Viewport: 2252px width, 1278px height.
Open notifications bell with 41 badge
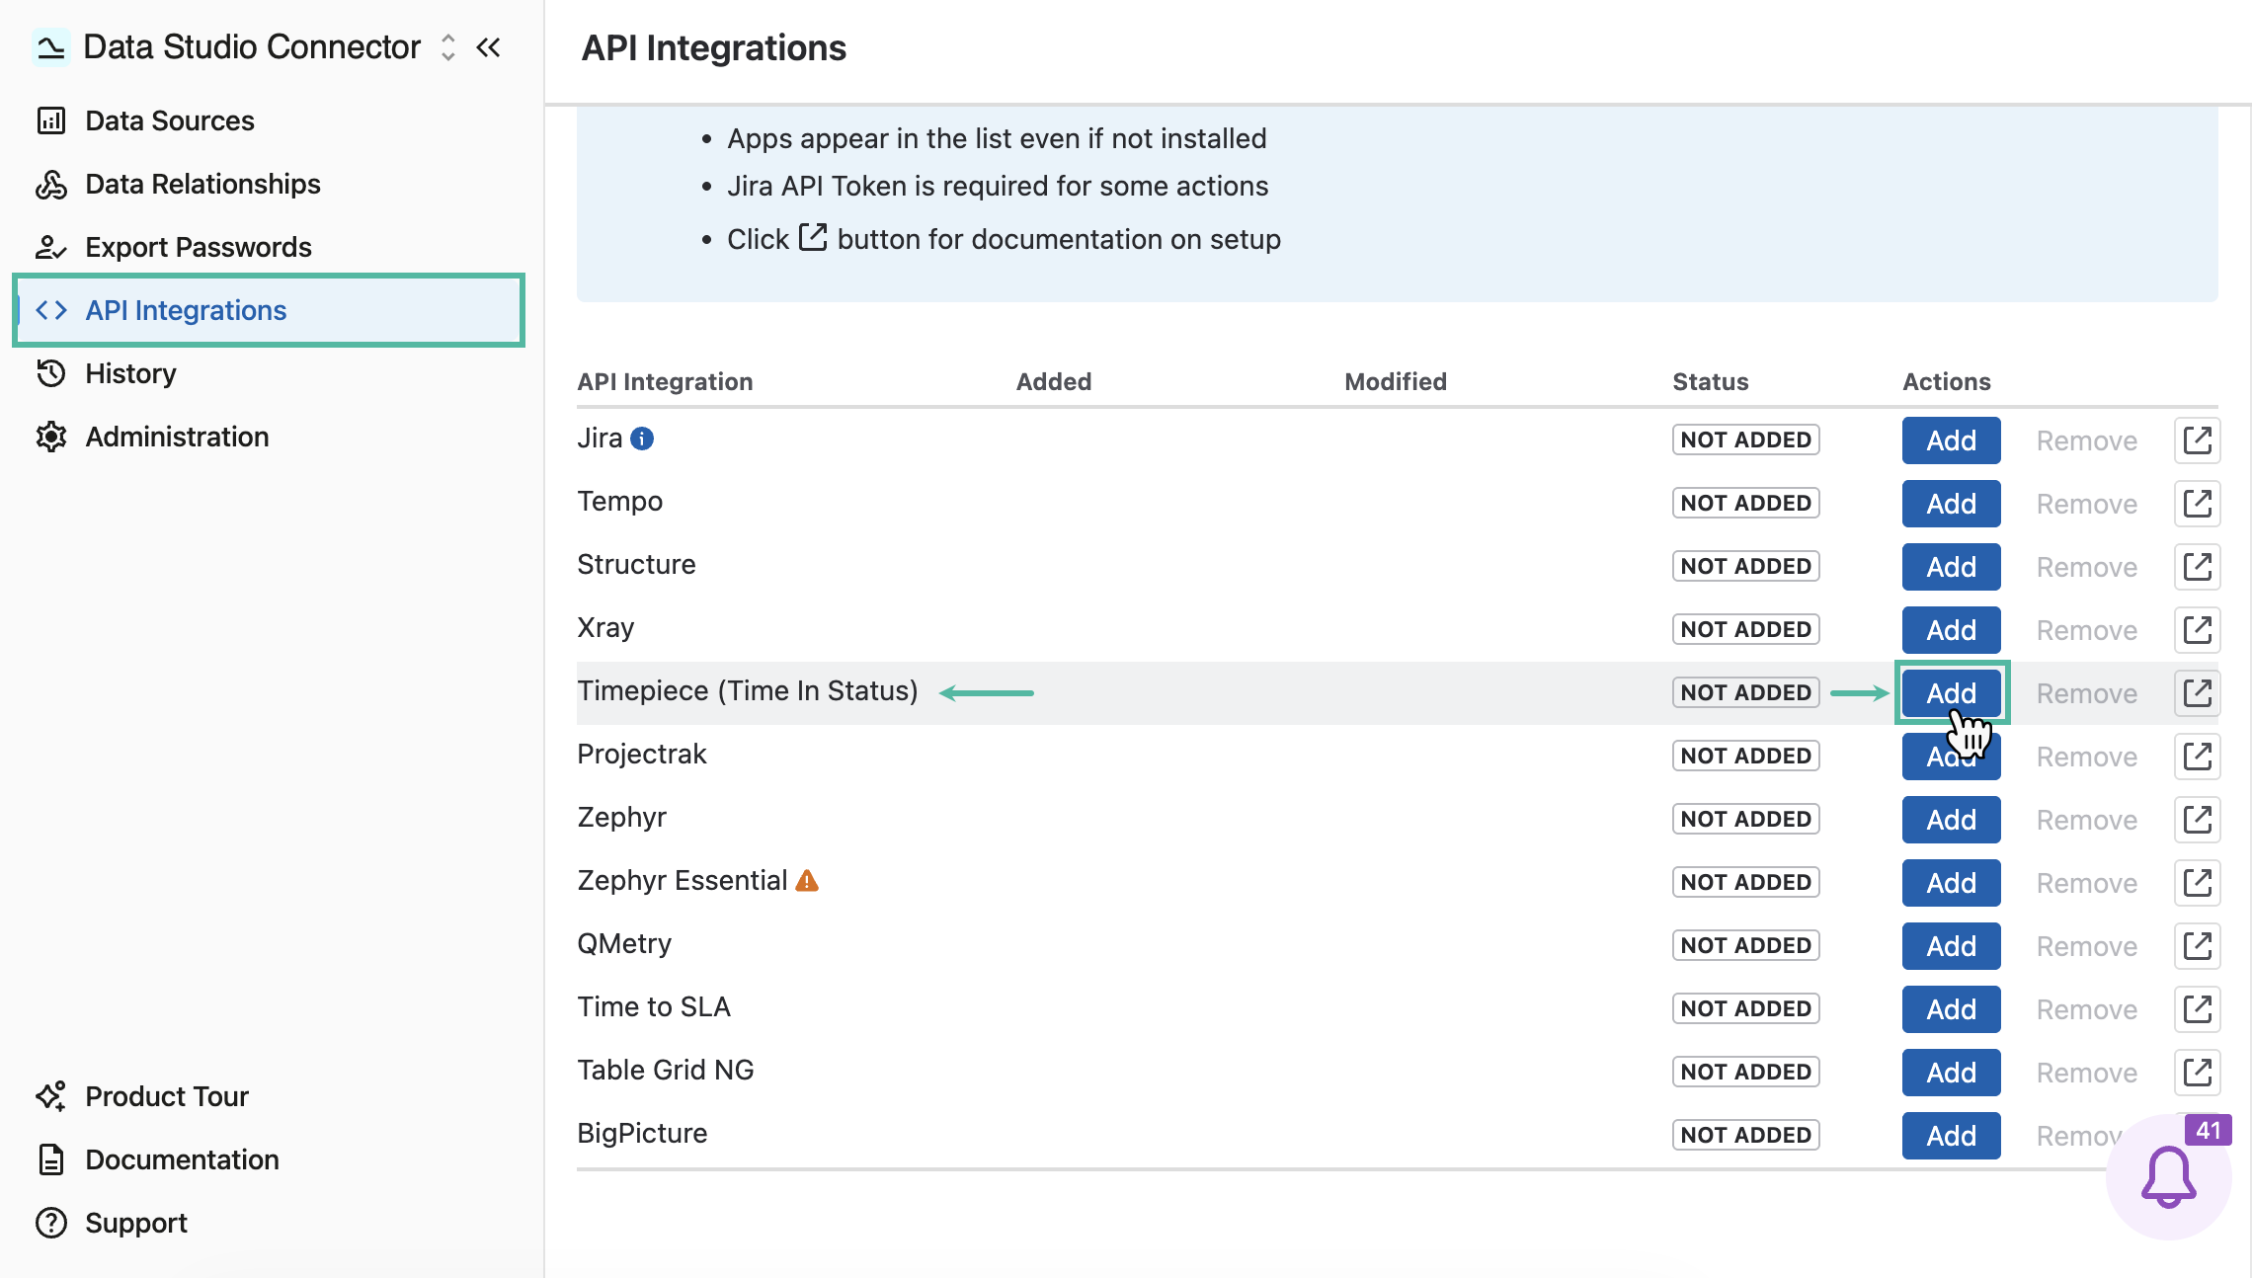click(2168, 1176)
